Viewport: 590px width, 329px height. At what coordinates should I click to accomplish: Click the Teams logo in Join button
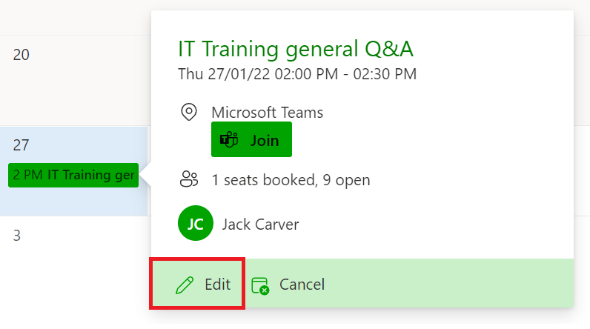(x=229, y=140)
